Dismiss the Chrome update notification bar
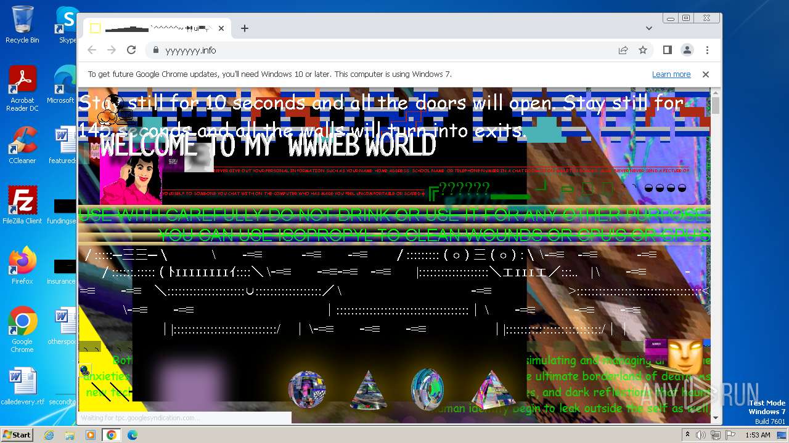The height and width of the screenshot is (443, 789). click(x=706, y=74)
